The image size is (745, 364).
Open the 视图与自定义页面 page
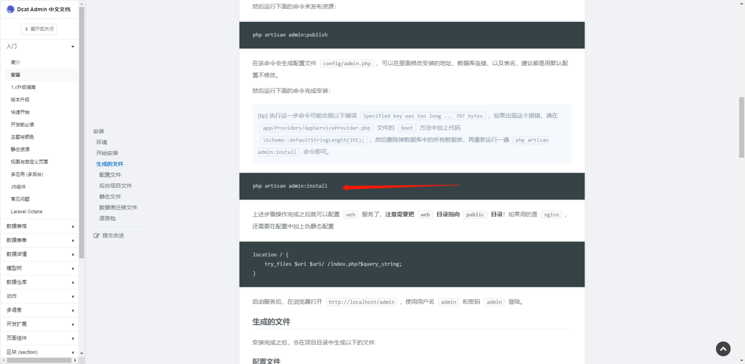tap(29, 162)
